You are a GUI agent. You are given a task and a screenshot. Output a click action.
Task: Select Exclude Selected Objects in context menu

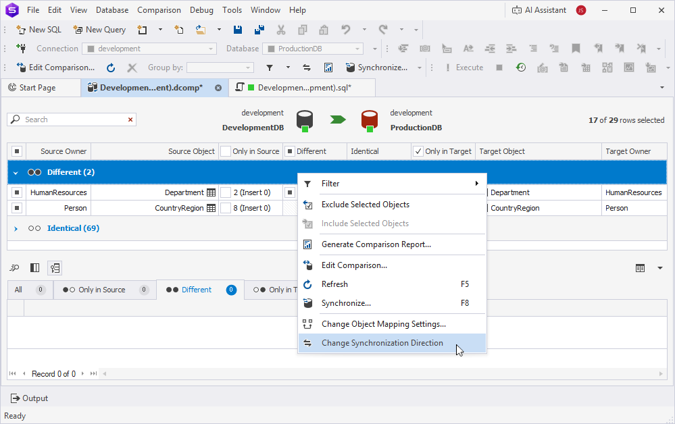tap(365, 205)
